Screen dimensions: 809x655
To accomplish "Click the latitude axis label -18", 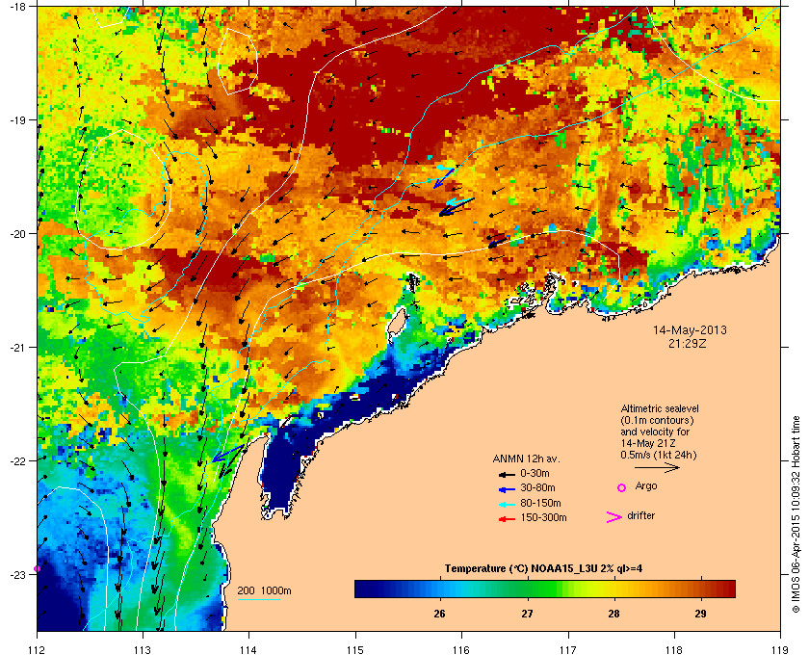I will (x=17, y=7).
